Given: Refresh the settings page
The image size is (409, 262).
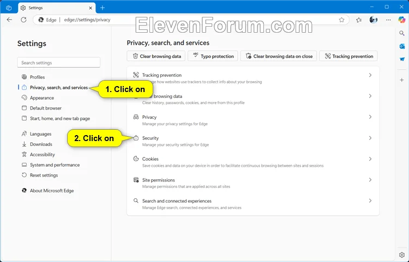Looking at the screenshot, I should click(x=23, y=20).
